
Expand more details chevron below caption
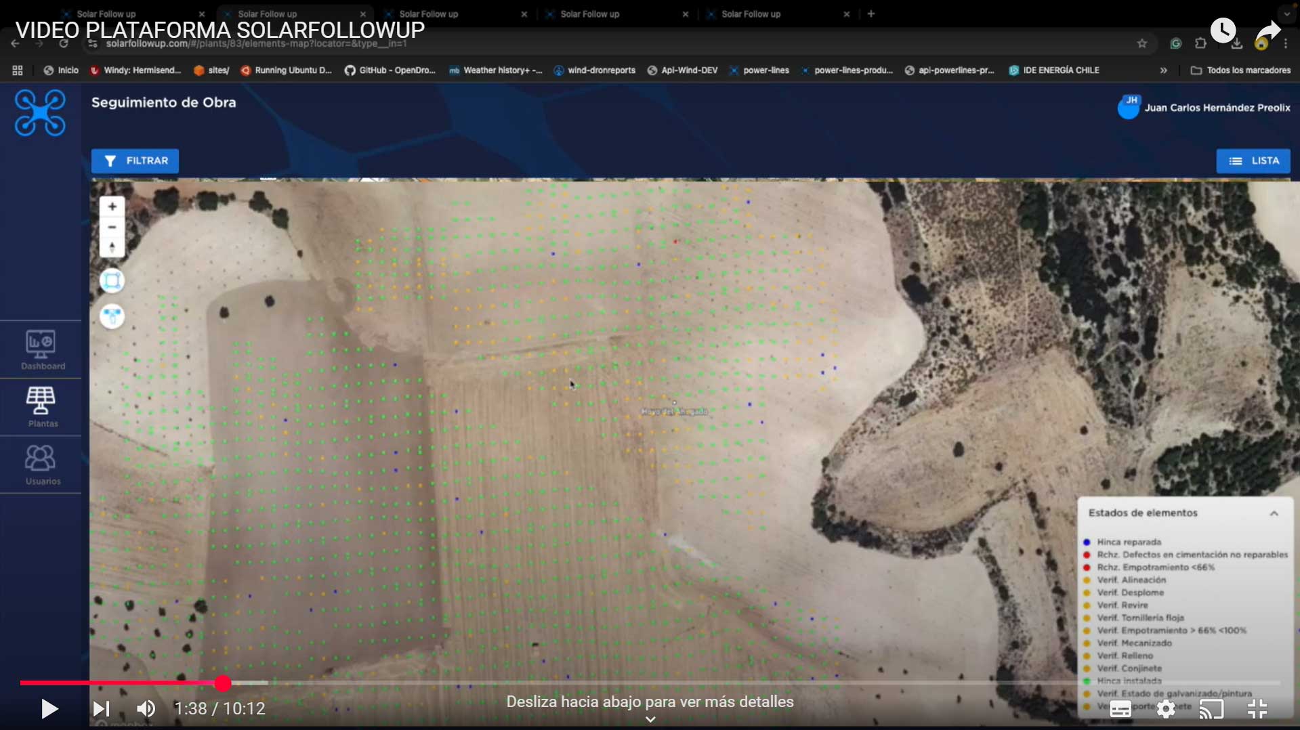pos(650,719)
